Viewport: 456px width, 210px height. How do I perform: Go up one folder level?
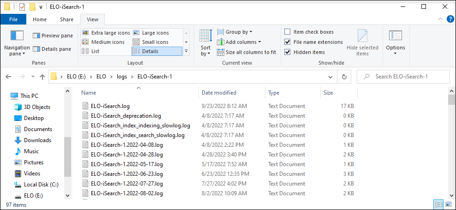click(x=42, y=77)
